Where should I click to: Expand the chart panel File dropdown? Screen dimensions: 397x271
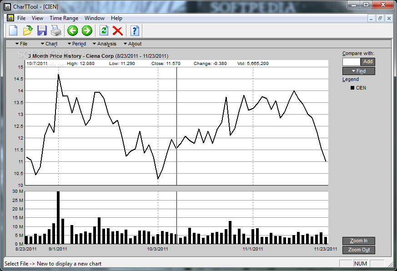click(x=21, y=44)
